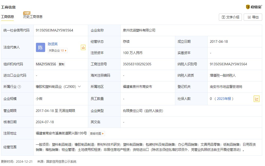Select the 工商信息 tab

[7, 17]
